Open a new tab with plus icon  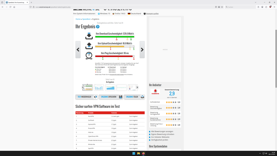pyautogui.click(x=31, y=2)
